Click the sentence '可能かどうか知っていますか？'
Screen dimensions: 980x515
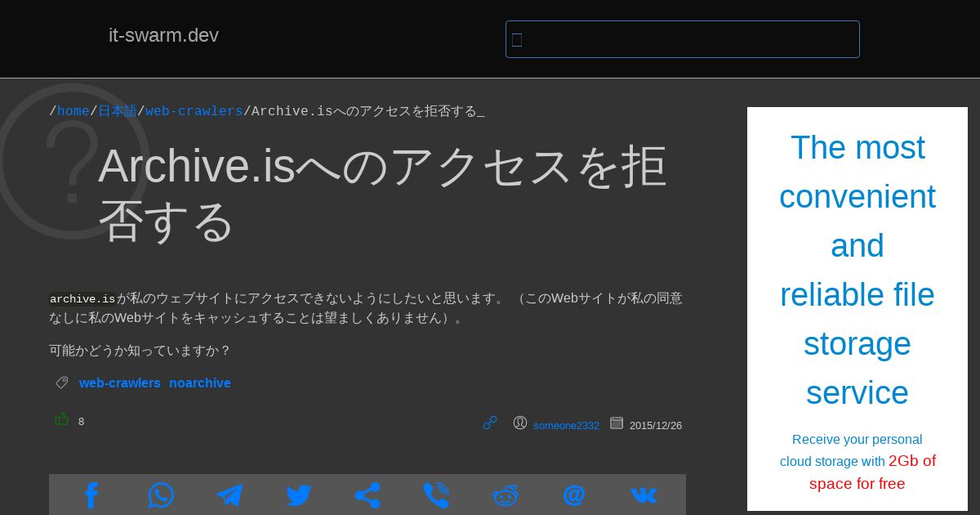pyautogui.click(x=140, y=350)
